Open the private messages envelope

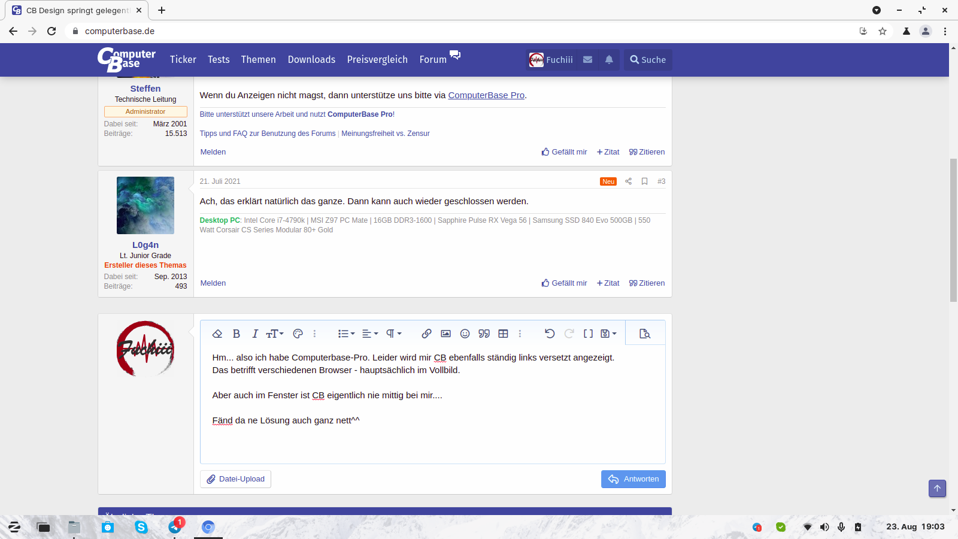pos(588,60)
